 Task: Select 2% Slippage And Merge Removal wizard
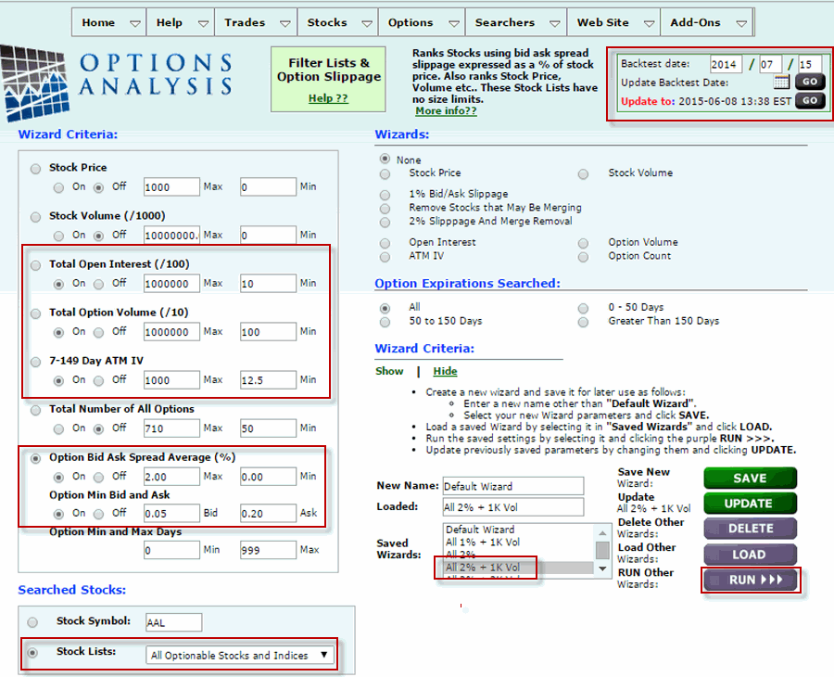385,222
